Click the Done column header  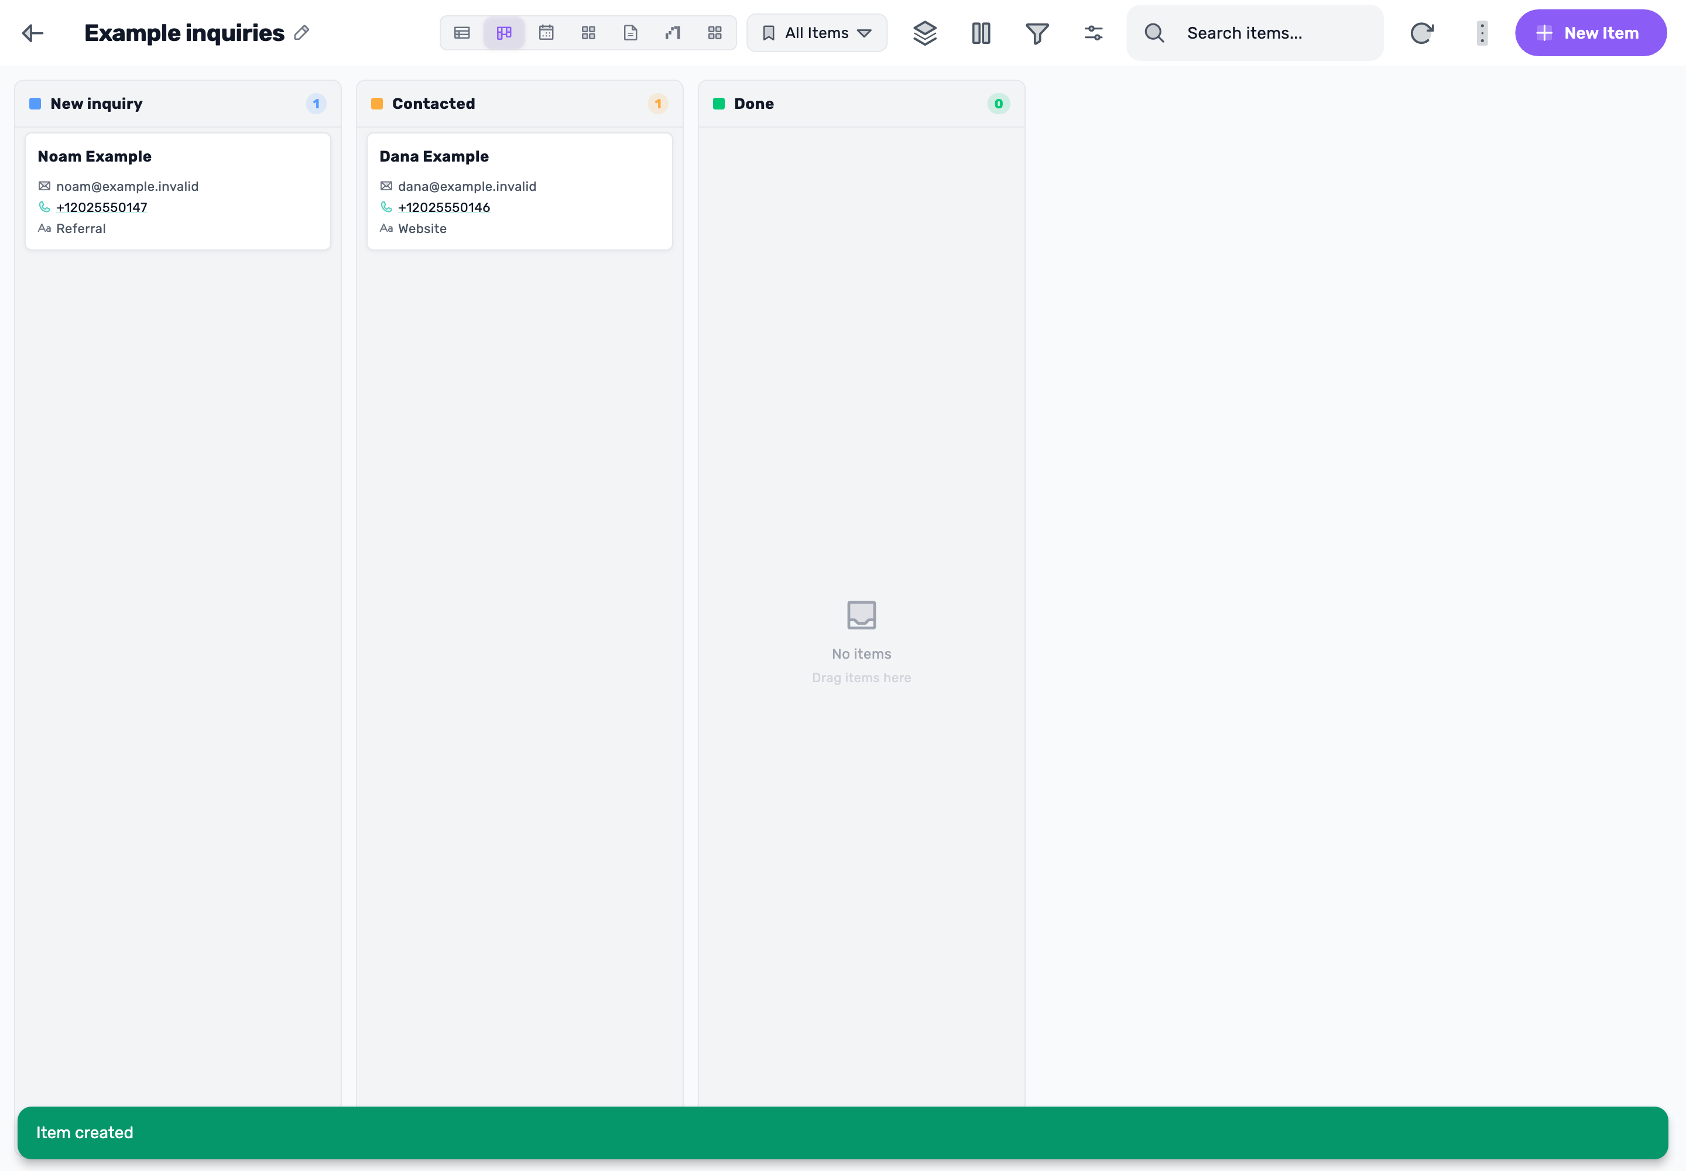pyautogui.click(x=861, y=104)
